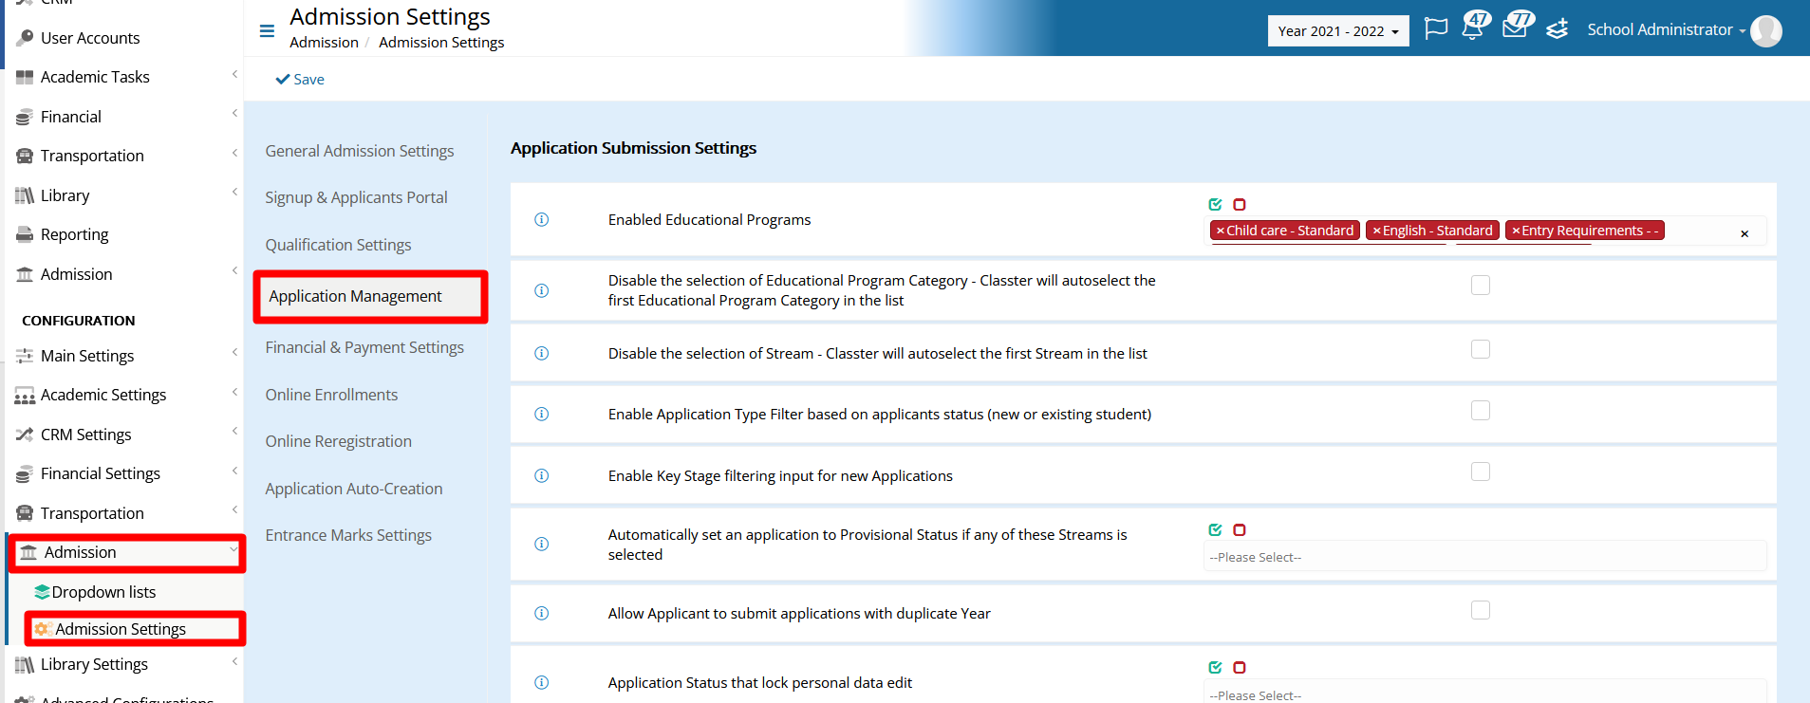Open the General Admission Settings tab
The image size is (1810, 703).
coord(360,151)
